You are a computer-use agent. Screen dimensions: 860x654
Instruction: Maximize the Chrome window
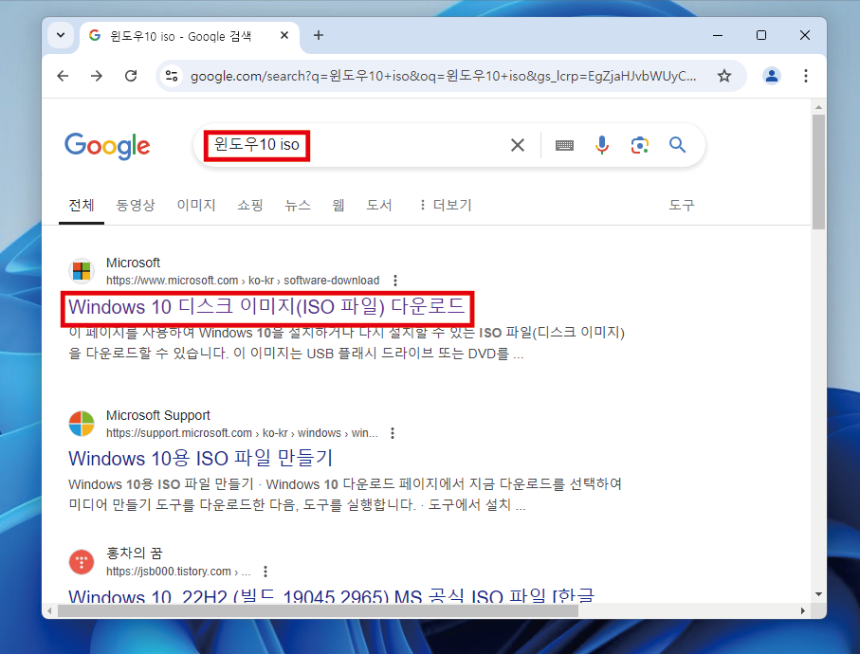pos(761,35)
